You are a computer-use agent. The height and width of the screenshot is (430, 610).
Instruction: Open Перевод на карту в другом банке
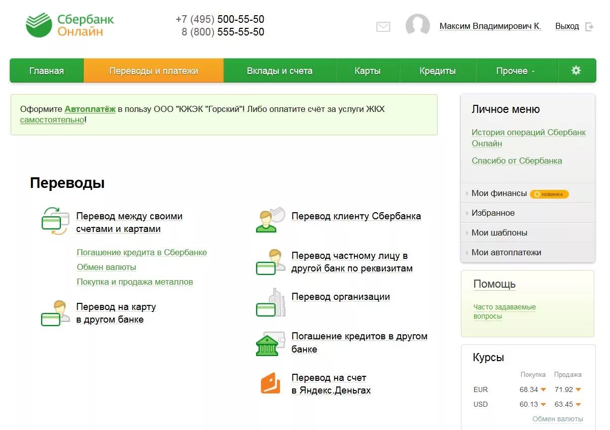116,313
